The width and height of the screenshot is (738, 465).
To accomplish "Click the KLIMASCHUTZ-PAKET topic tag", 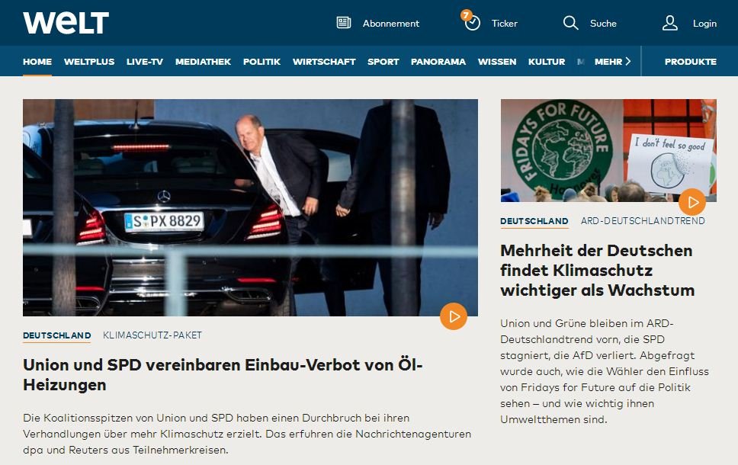I will click(x=152, y=335).
